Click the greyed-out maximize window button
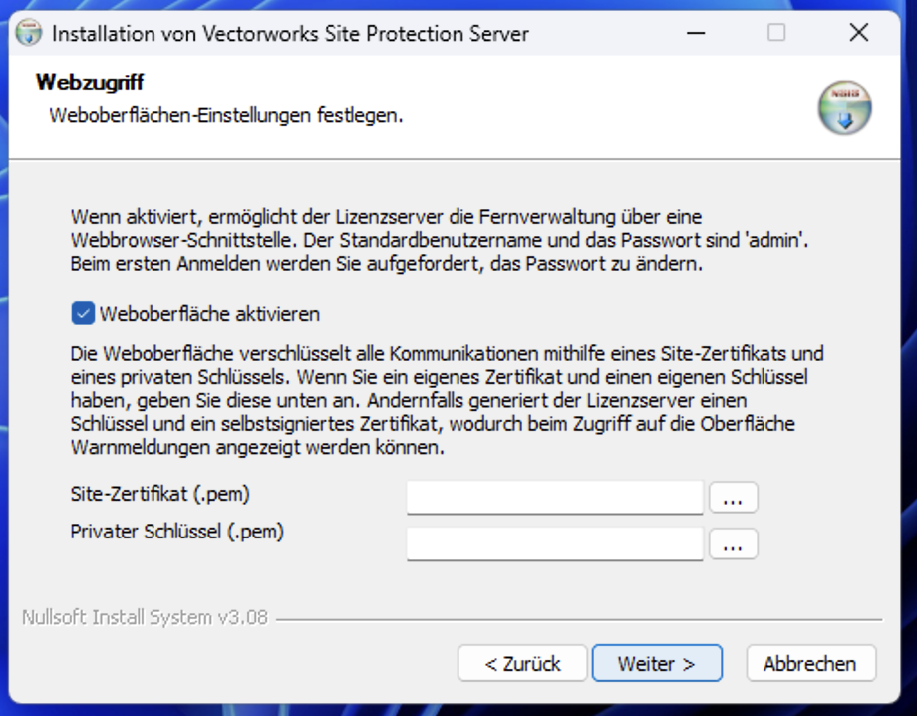Screen dimensions: 917x716 tap(776, 33)
